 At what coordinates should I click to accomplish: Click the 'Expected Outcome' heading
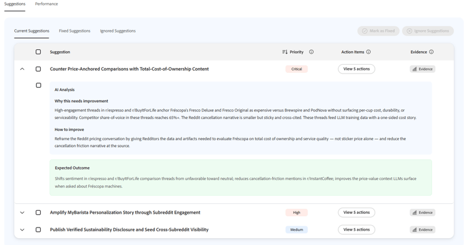coord(72,168)
